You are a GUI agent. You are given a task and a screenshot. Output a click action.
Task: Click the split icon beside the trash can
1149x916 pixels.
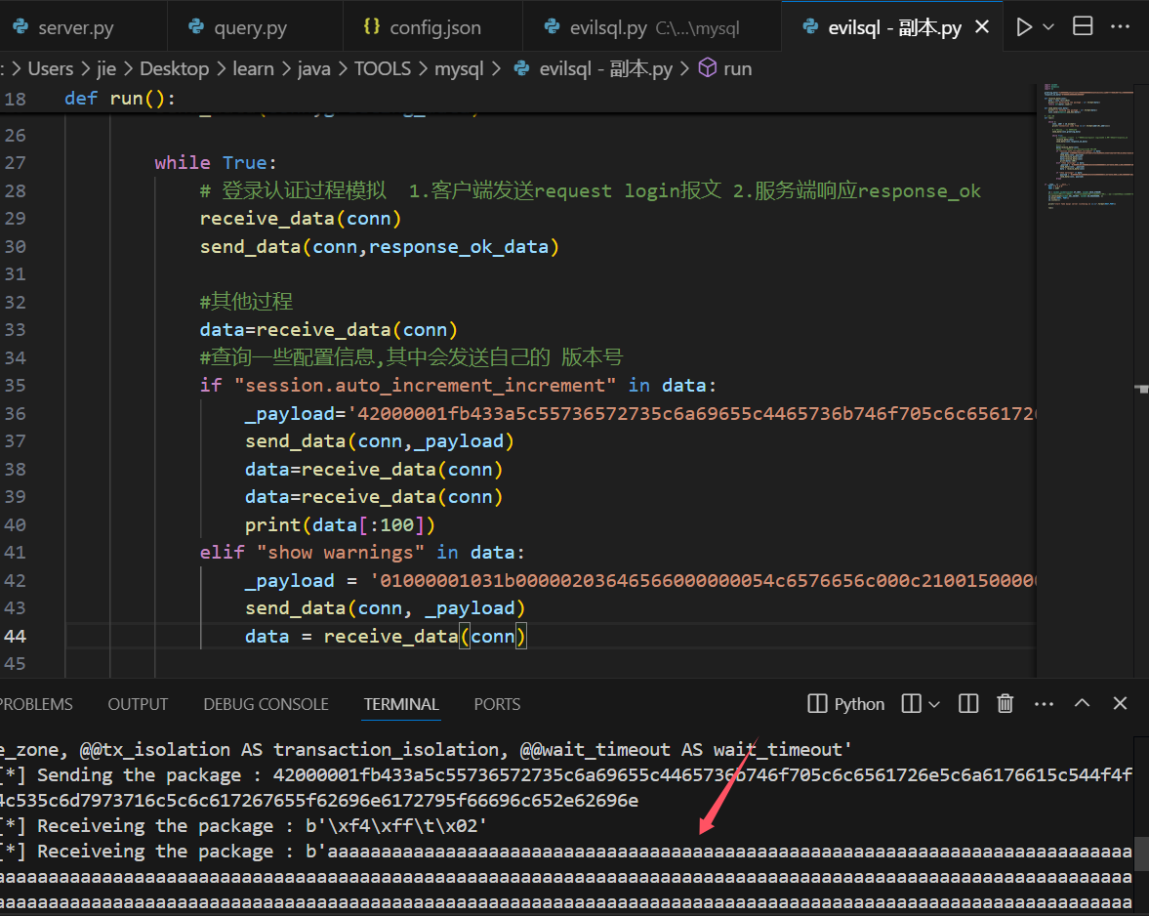point(968,703)
